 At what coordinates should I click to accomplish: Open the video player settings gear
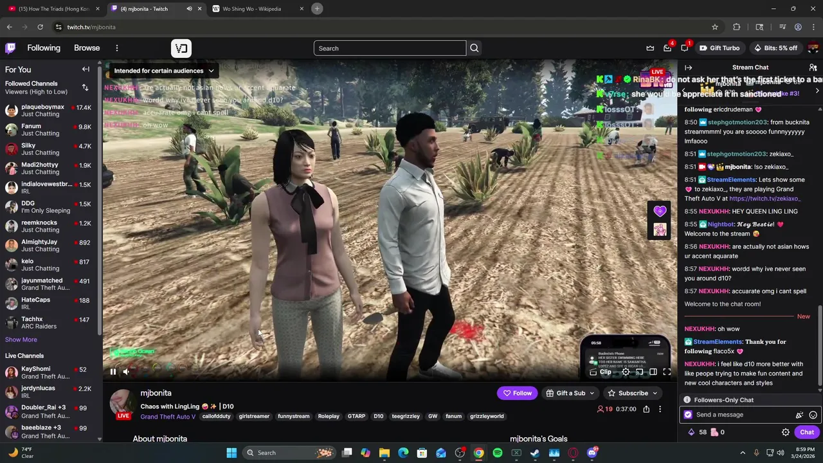click(x=626, y=372)
